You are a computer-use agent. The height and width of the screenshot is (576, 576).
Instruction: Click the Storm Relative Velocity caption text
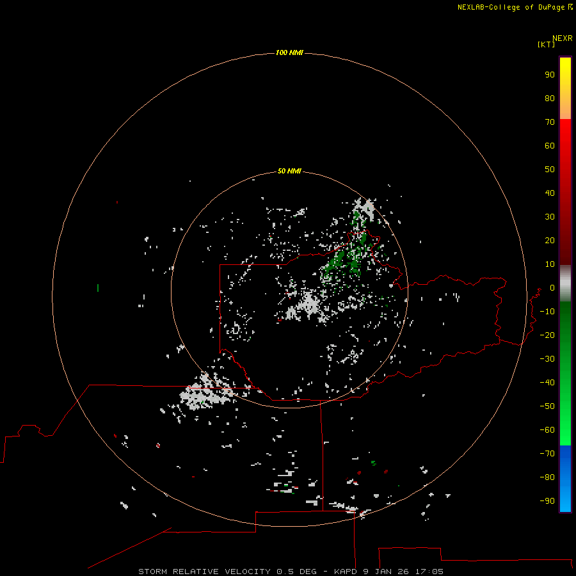point(291,572)
